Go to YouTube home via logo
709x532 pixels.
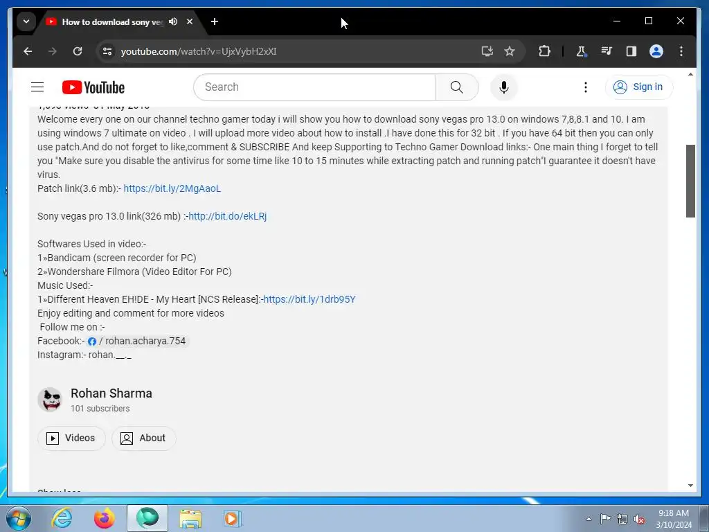tap(93, 87)
